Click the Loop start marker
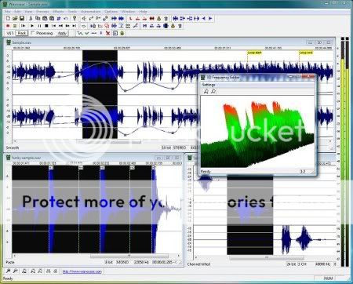 coord(254,53)
